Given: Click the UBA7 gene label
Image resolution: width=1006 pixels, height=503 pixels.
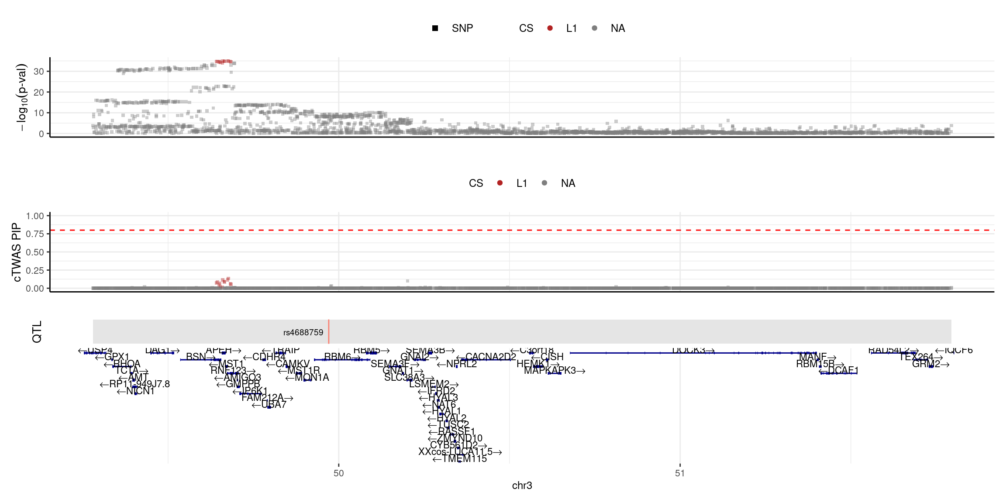Looking at the screenshot, I should tap(273, 405).
